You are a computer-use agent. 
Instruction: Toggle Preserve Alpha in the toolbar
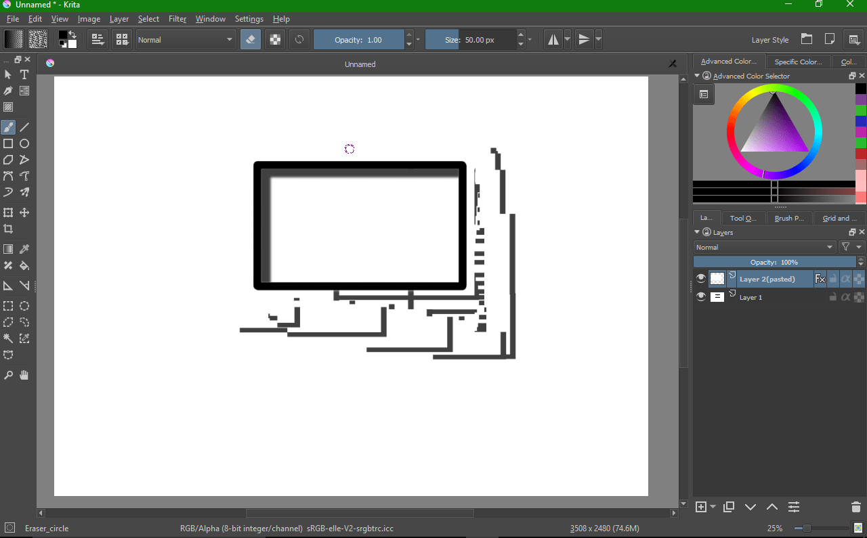[274, 39]
